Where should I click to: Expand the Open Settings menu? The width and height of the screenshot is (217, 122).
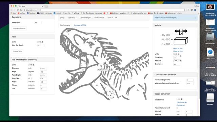(85, 18)
